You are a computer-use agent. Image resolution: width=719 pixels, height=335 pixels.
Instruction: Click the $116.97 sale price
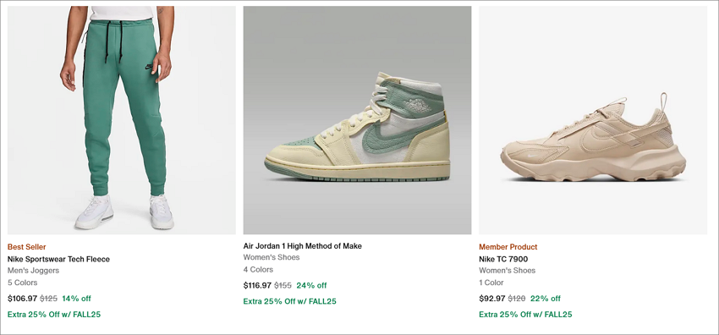coord(258,285)
